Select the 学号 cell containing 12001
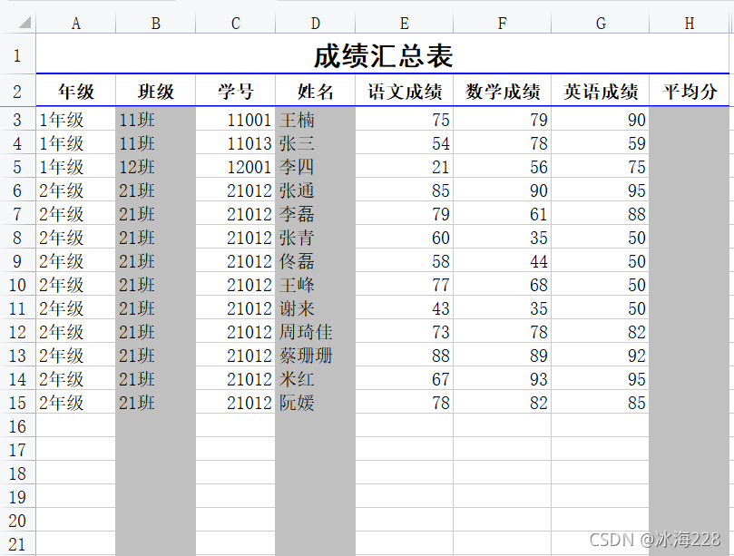Screen dimensions: 734x556 pyautogui.click(x=235, y=167)
